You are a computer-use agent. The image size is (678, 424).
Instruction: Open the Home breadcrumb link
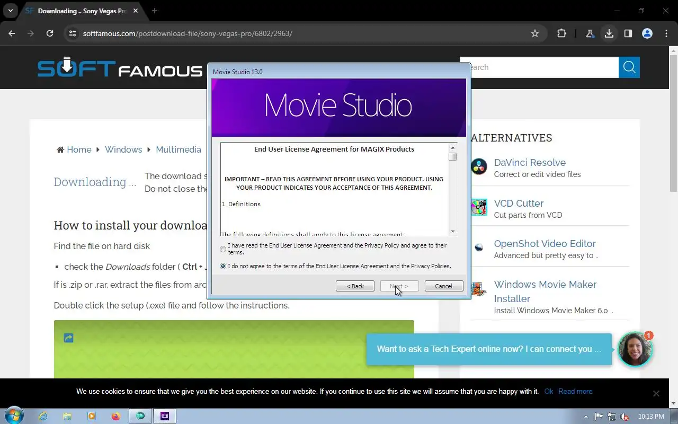pyautogui.click(x=79, y=149)
